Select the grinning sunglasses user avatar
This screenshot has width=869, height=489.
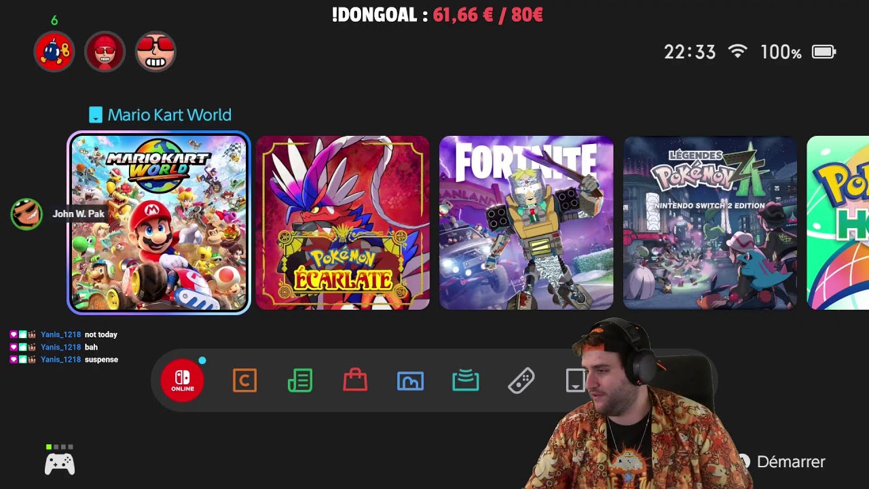click(155, 52)
